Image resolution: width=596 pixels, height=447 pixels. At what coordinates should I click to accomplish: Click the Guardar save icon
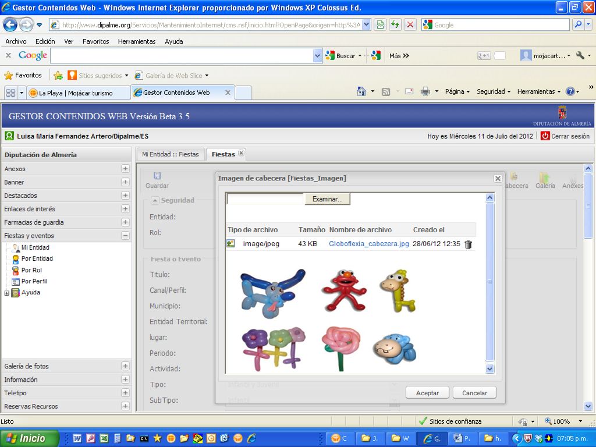pyautogui.click(x=157, y=176)
